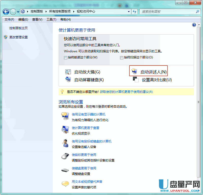Click the on-screen keyboard icon

tap(68, 80)
